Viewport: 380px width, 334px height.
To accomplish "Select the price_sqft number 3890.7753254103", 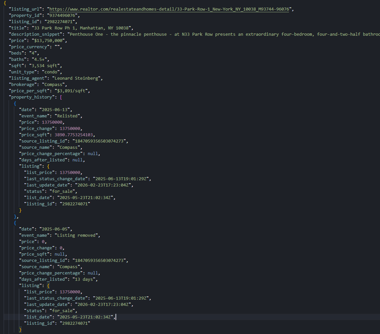I will 74,135.
